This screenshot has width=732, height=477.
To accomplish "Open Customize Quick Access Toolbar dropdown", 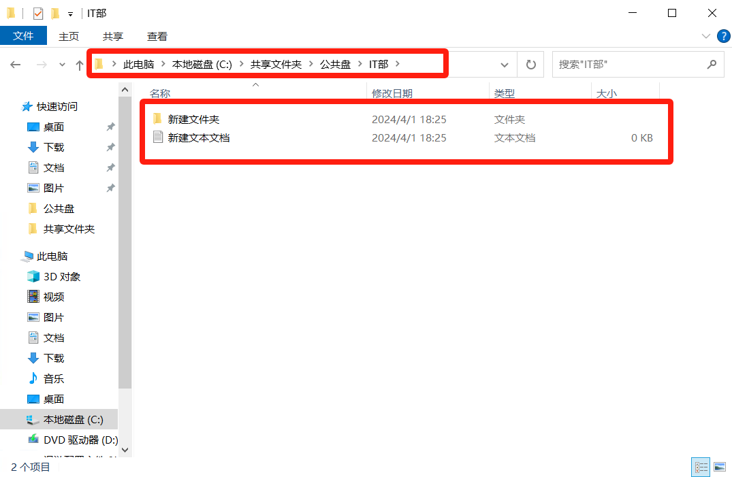I will click(70, 14).
